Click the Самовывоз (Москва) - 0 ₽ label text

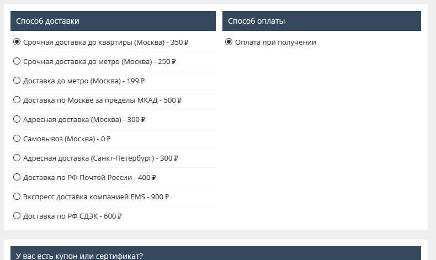click(x=67, y=139)
